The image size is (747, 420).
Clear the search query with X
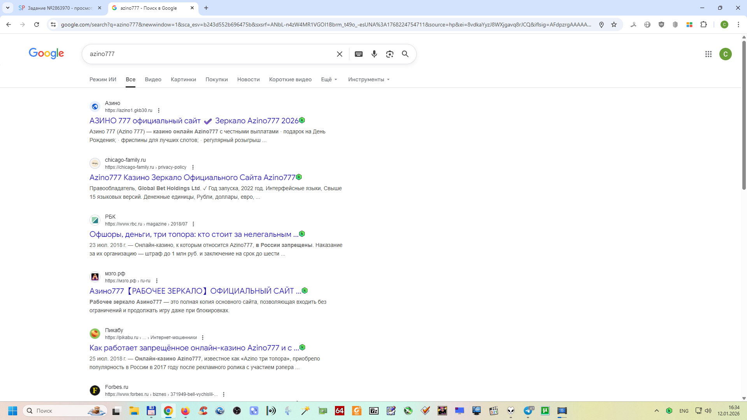pos(340,54)
